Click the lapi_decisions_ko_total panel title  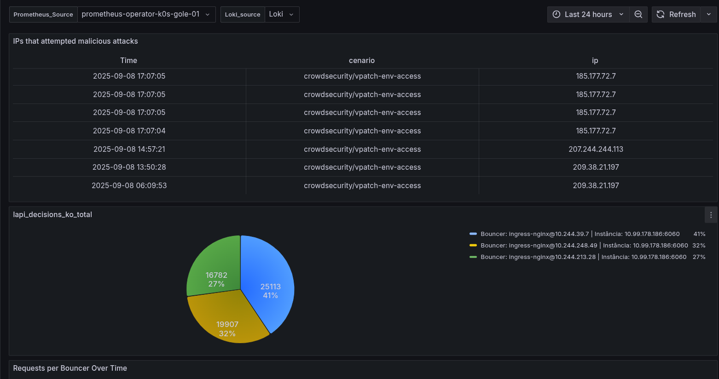(52, 214)
